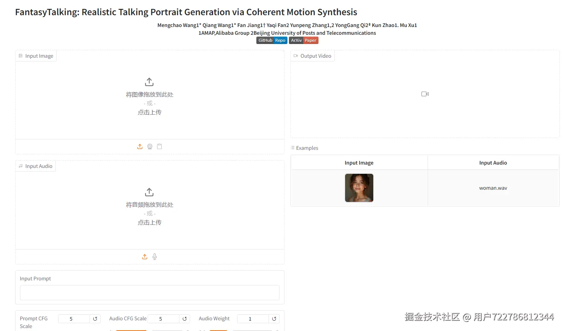Reset the Audio CFG Scale value

tap(185, 319)
